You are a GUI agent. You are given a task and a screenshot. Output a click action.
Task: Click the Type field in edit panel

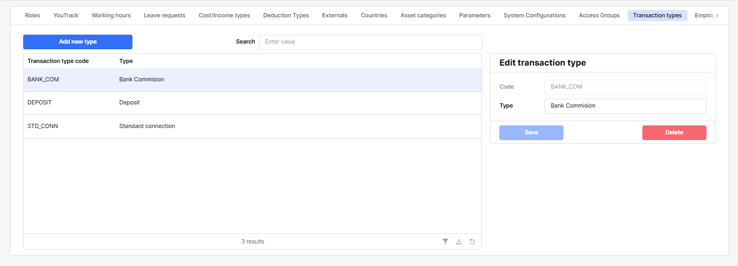[x=625, y=106]
